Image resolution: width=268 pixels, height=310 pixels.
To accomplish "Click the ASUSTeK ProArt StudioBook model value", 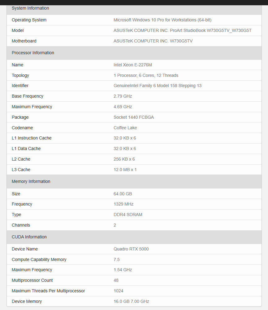I will (182, 30).
